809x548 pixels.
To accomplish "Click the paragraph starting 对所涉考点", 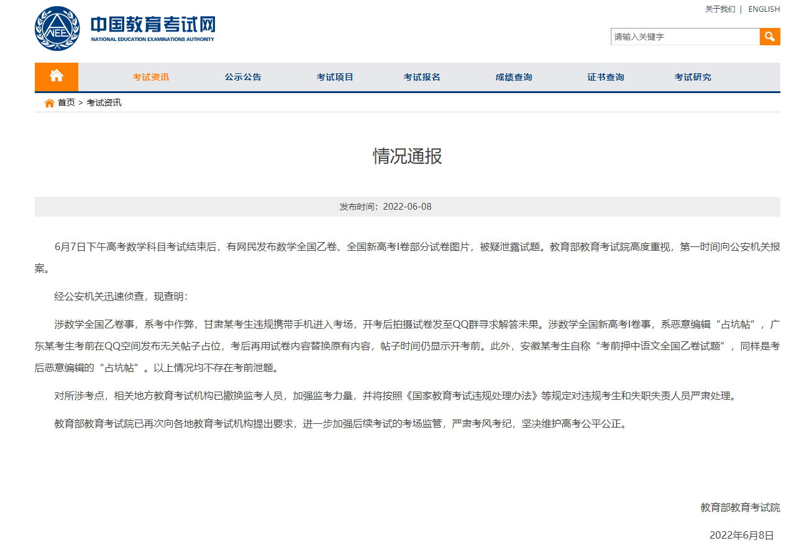I will (395, 396).
